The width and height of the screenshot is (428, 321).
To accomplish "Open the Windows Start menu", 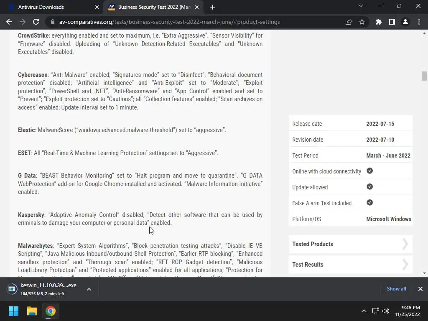I will [13, 311].
